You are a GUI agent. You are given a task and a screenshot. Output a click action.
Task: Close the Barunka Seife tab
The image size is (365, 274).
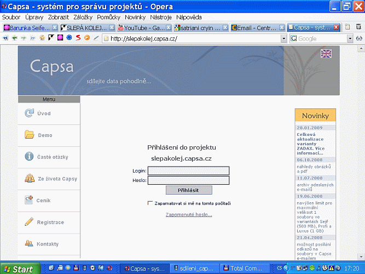(55, 28)
